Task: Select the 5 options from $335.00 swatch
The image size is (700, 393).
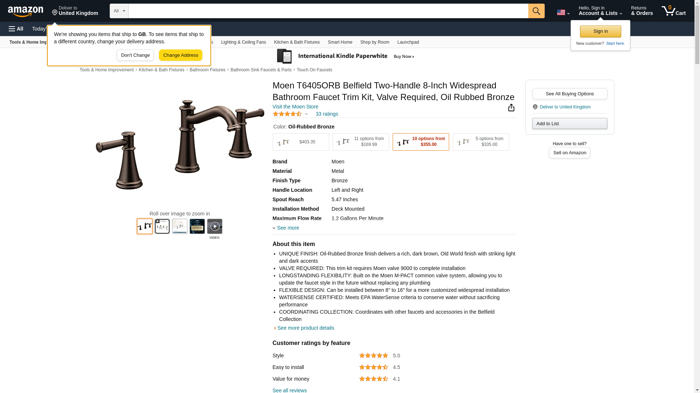Action: coord(481,142)
